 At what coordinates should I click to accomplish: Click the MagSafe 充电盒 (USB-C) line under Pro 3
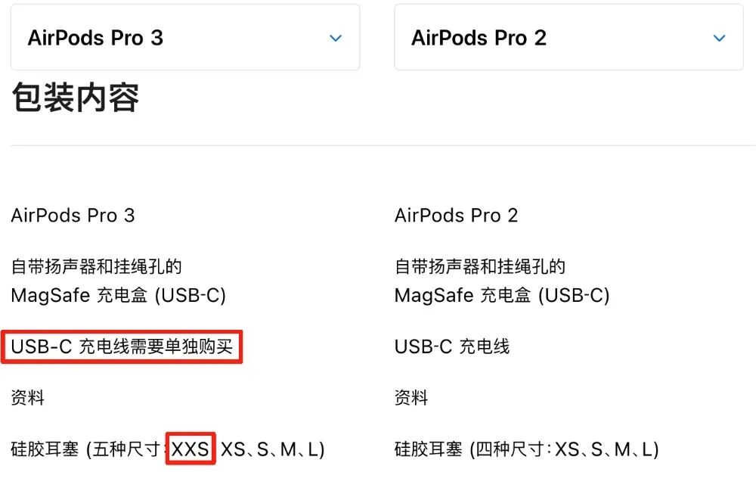[x=118, y=296]
